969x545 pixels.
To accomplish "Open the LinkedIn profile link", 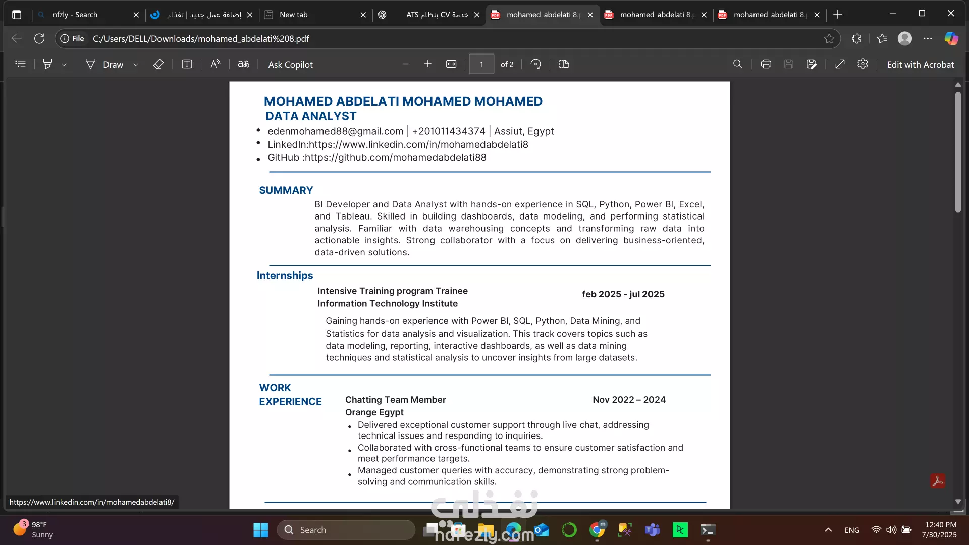I will pos(418,144).
